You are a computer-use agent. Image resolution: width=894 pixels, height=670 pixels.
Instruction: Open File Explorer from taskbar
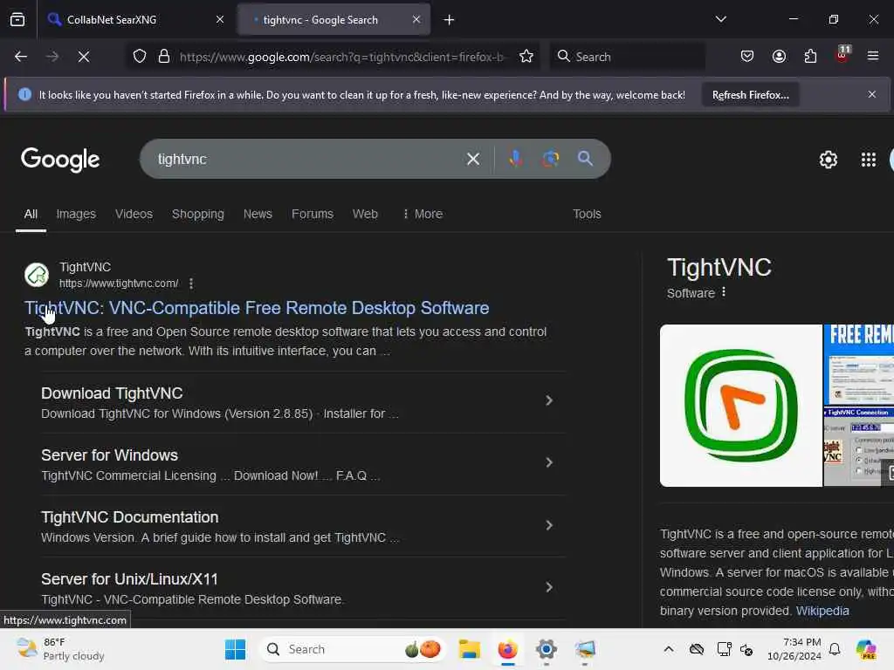469,649
